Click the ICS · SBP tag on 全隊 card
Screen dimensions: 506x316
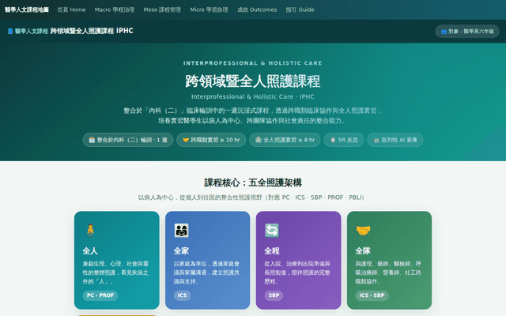coord(372,295)
